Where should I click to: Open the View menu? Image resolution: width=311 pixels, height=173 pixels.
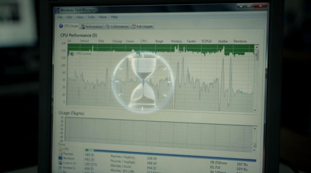[80, 17]
